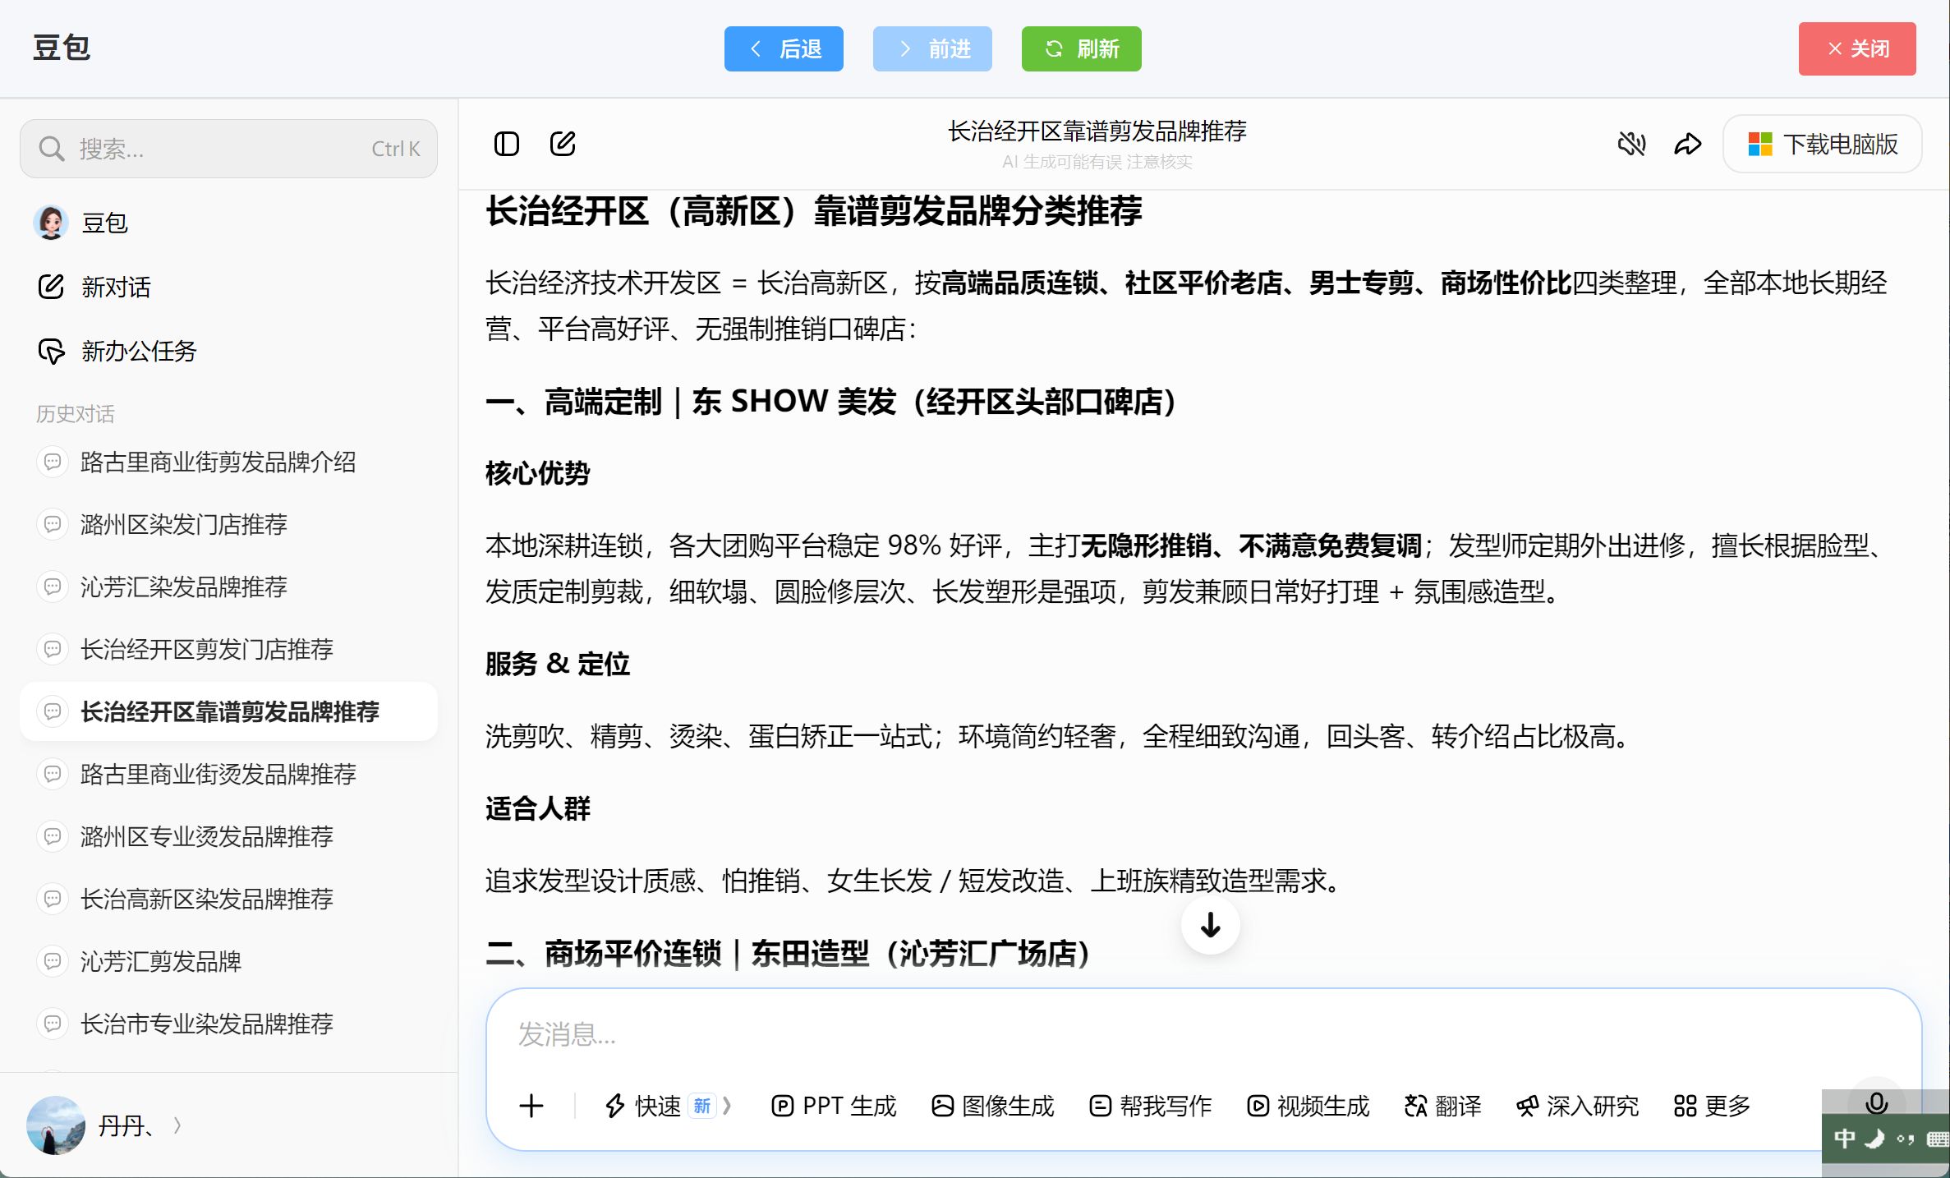The image size is (1950, 1178).
Task: Open the 沁芳汇染发品牌推荐 chat
Action: coord(228,587)
